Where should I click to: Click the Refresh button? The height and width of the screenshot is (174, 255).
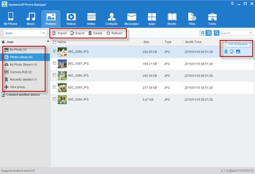(114, 33)
